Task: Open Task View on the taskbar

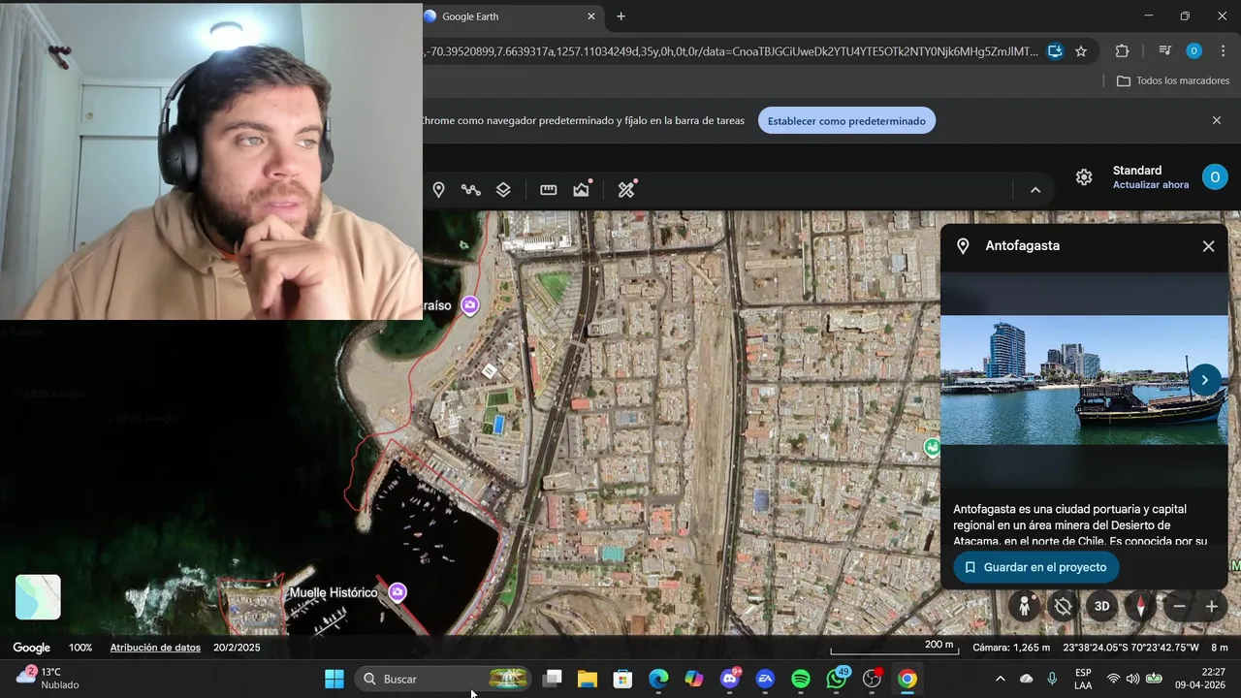Action: pos(553,679)
